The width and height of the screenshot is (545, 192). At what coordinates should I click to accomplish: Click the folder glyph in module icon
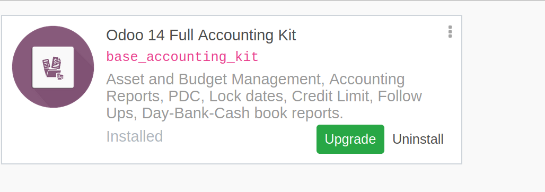(x=52, y=73)
